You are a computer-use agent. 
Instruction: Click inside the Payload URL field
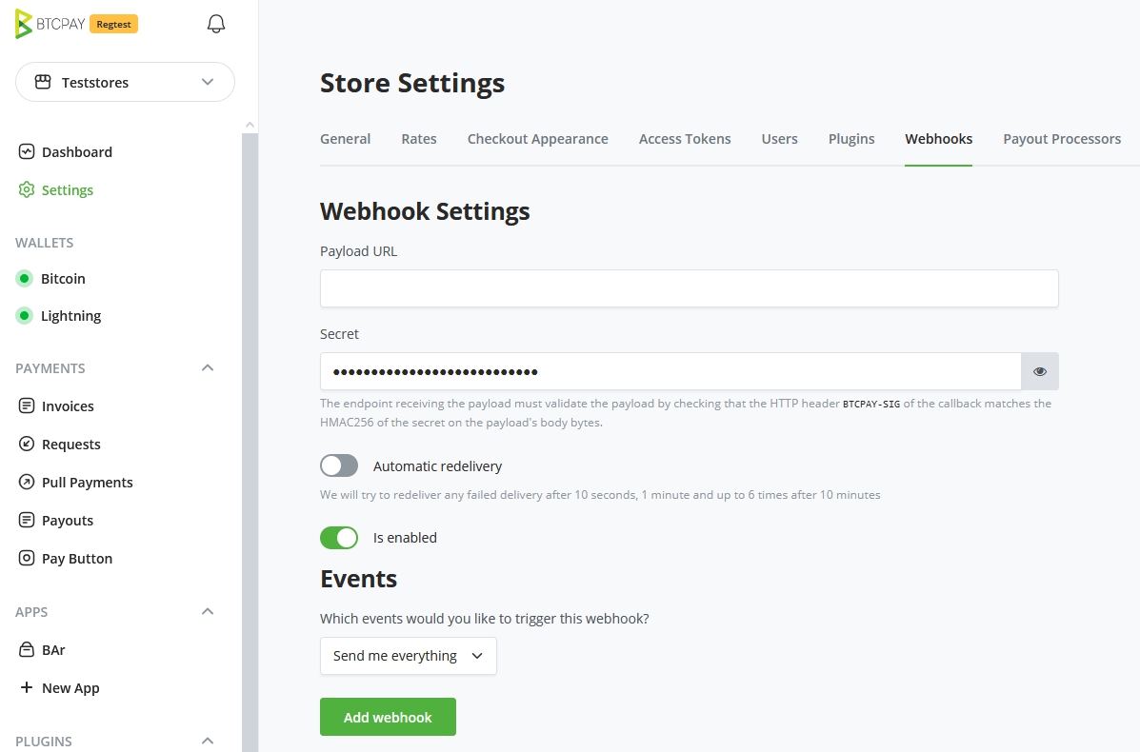[689, 288]
